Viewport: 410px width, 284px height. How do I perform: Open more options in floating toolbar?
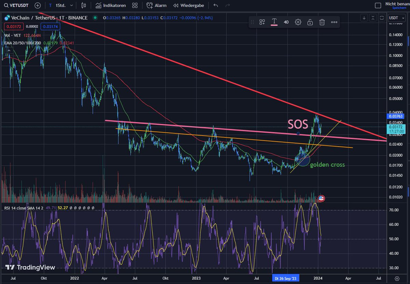click(x=334, y=22)
